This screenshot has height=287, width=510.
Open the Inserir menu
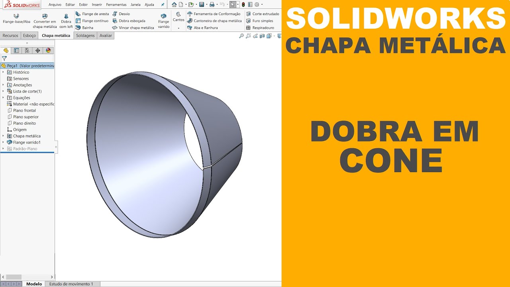tap(97, 5)
